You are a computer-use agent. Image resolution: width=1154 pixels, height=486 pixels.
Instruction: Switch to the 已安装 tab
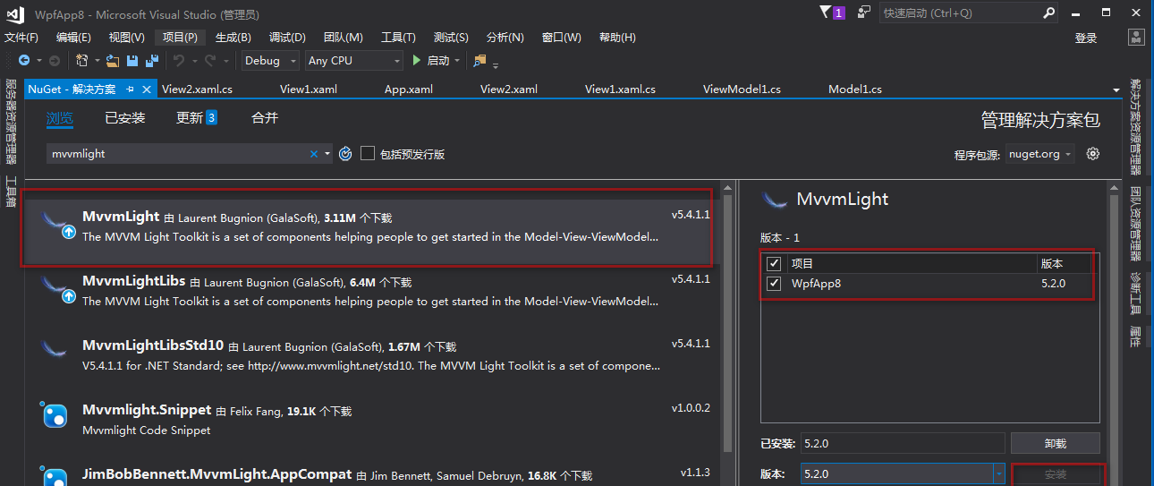point(124,118)
